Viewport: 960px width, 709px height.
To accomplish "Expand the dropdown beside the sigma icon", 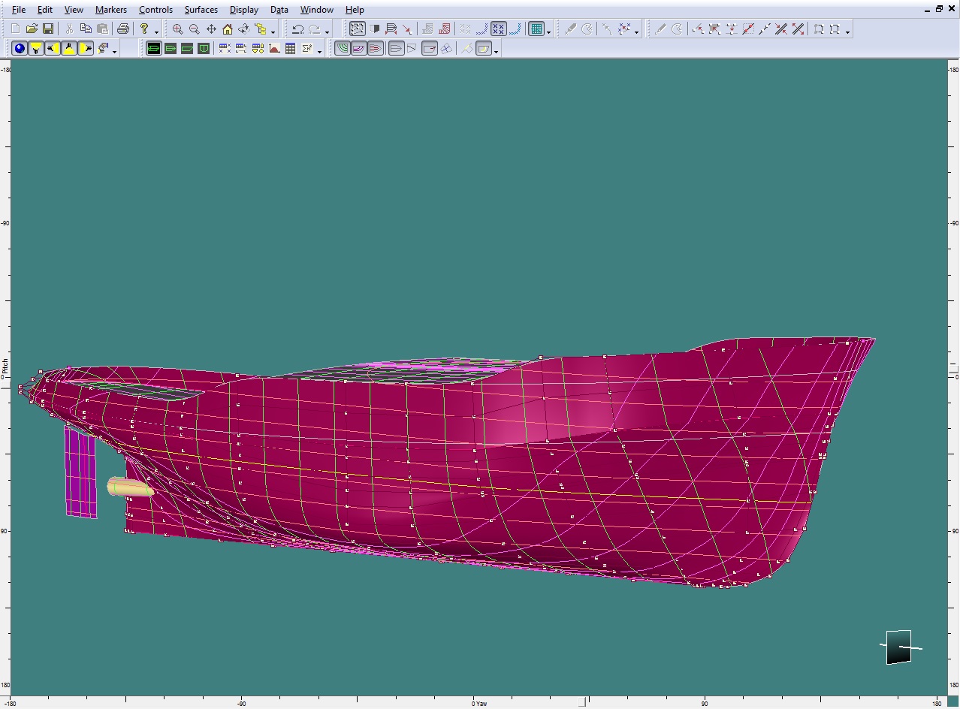I will tap(320, 50).
